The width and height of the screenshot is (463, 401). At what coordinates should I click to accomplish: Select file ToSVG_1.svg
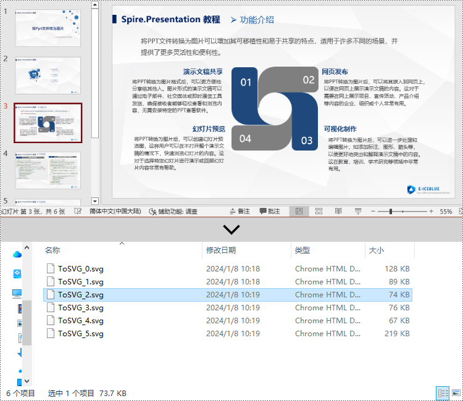click(228, 282)
